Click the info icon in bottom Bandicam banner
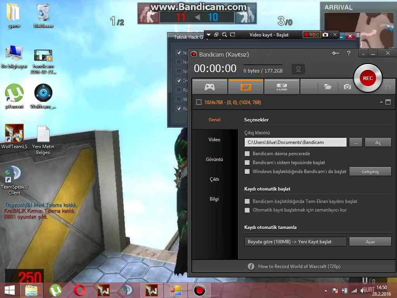The height and width of the screenshot is (298, 397). pos(251,266)
